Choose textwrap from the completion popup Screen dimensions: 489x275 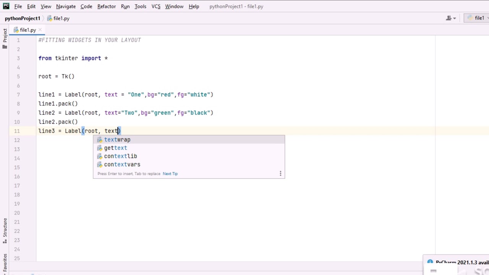[189, 140]
